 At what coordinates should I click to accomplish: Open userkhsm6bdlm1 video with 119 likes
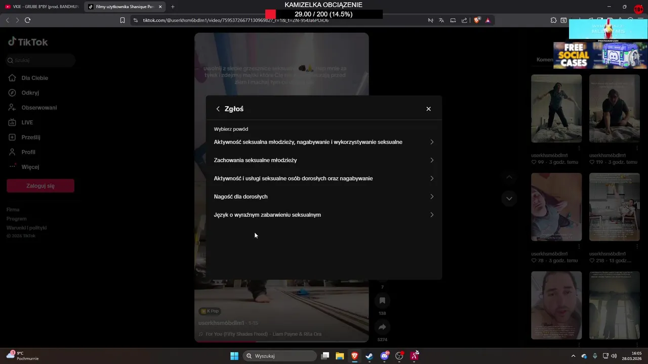click(614, 109)
